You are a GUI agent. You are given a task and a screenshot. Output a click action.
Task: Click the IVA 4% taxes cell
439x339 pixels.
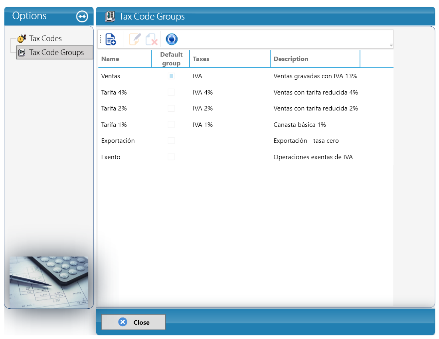tap(203, 92)
